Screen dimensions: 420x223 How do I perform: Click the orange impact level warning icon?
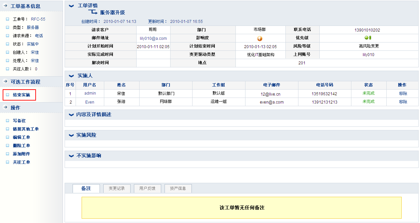(260, 38)
